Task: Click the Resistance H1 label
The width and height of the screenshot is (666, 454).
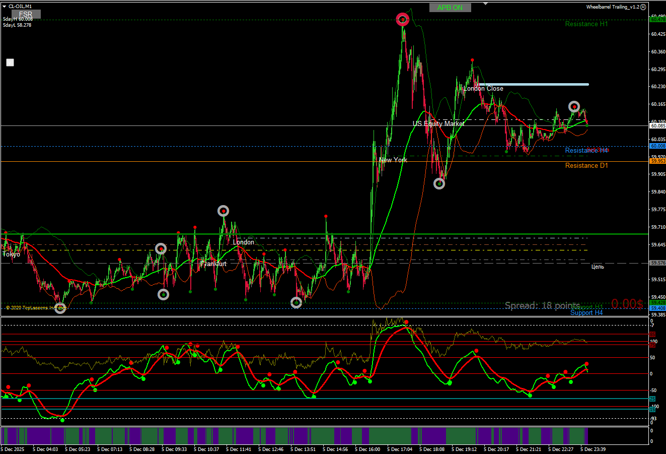Action: tap(586, 24)
